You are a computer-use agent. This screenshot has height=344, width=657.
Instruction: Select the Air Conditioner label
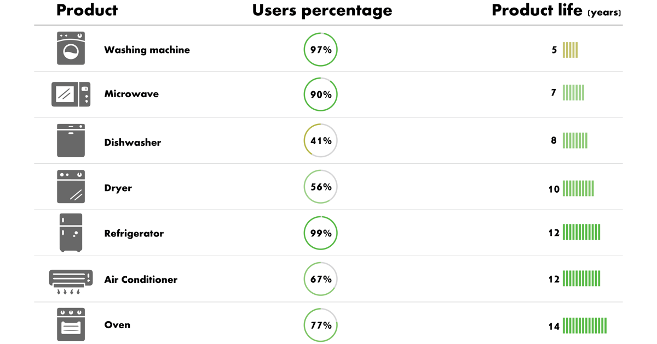point(141,280)
